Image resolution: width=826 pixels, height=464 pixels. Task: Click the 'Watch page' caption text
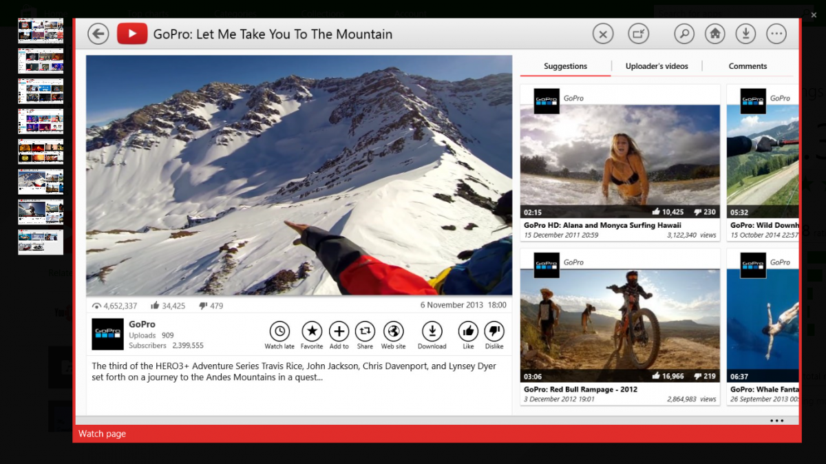(x=102, y=434)
